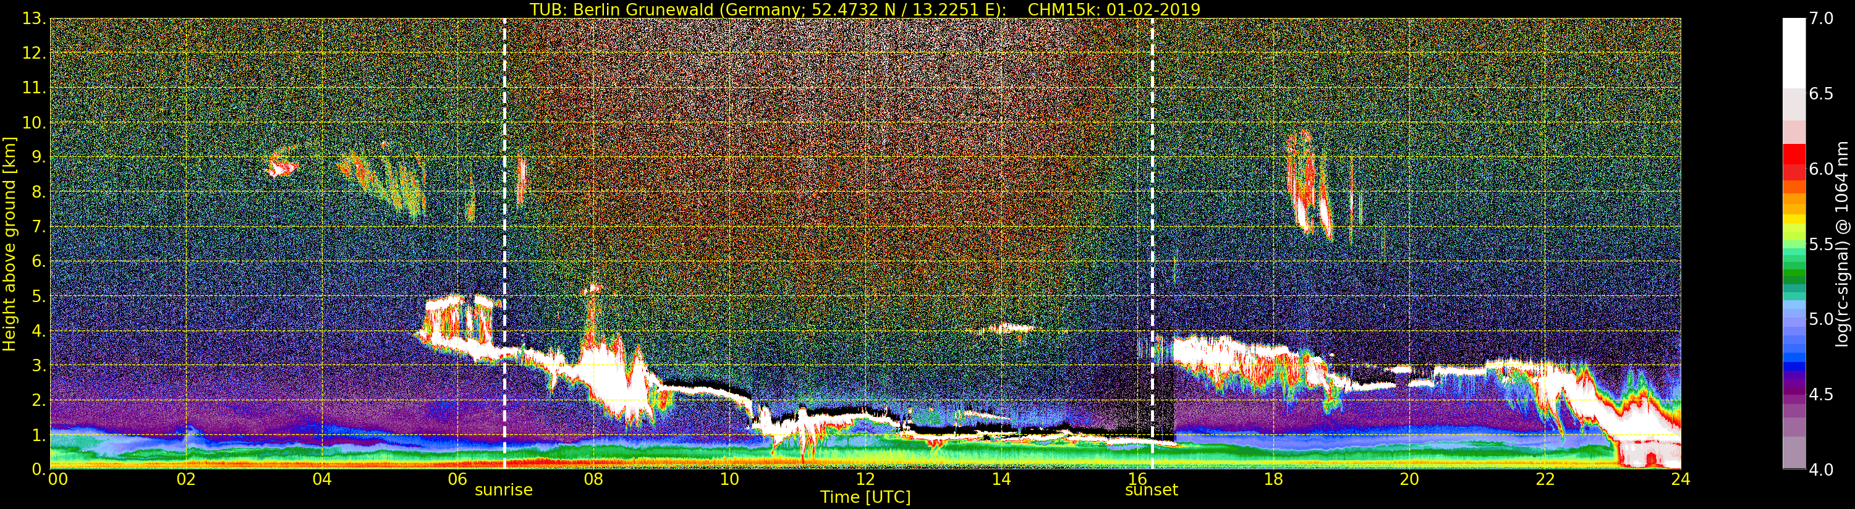This screenshot has height=509, width=1855.
Task: Click height axis tick label '0.'
Action: 40,469
